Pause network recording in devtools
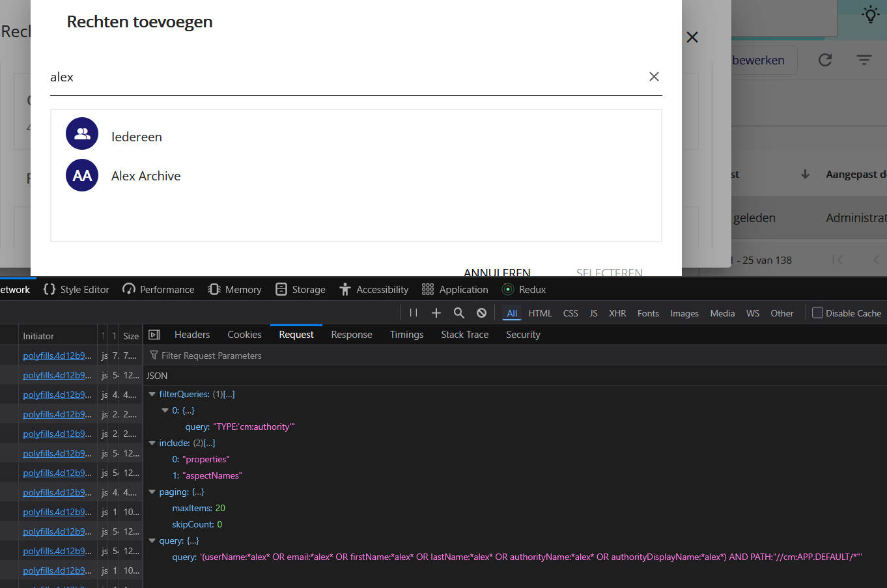 coord(414,313)
